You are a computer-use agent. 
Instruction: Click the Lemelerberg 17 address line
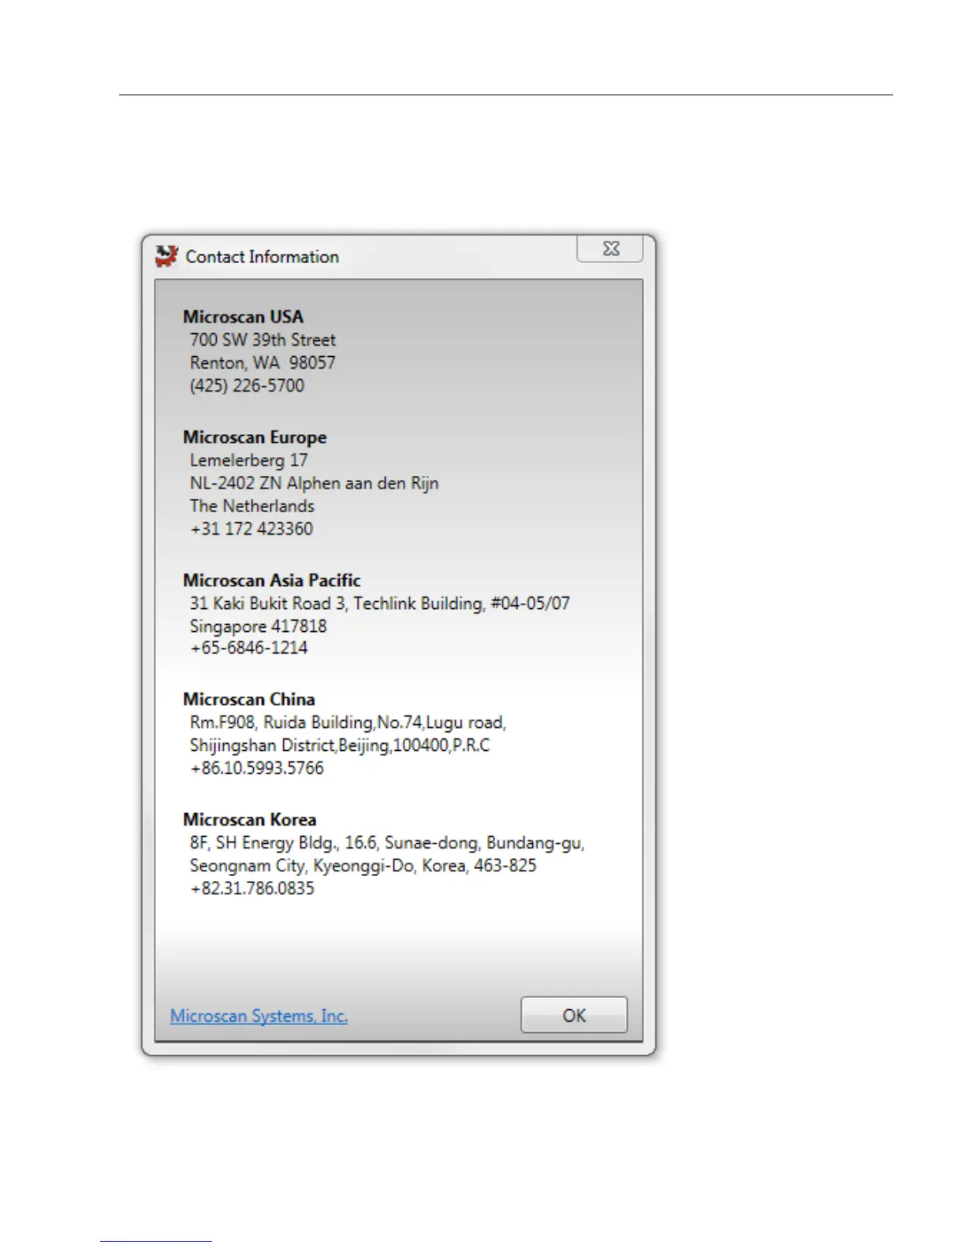pos(248,460)
